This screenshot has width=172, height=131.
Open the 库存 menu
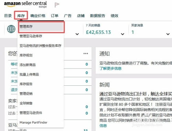point(21,16)
